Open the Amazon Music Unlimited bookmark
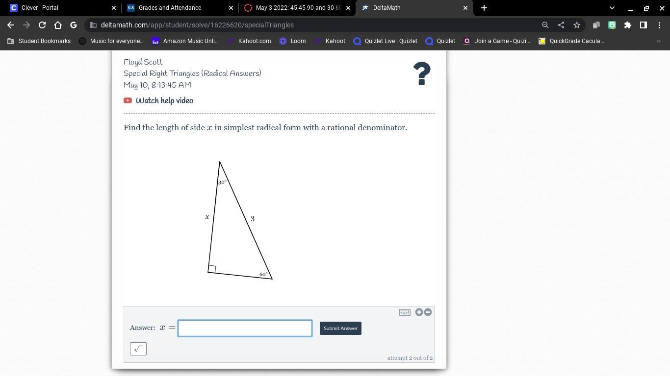 [185, 41]
